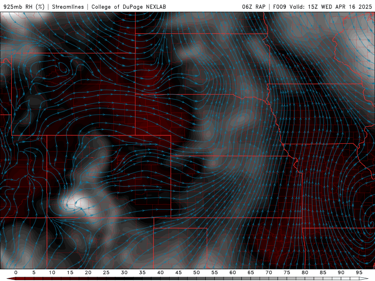Click the 'Streamlines' label in header

click(68, 7)
